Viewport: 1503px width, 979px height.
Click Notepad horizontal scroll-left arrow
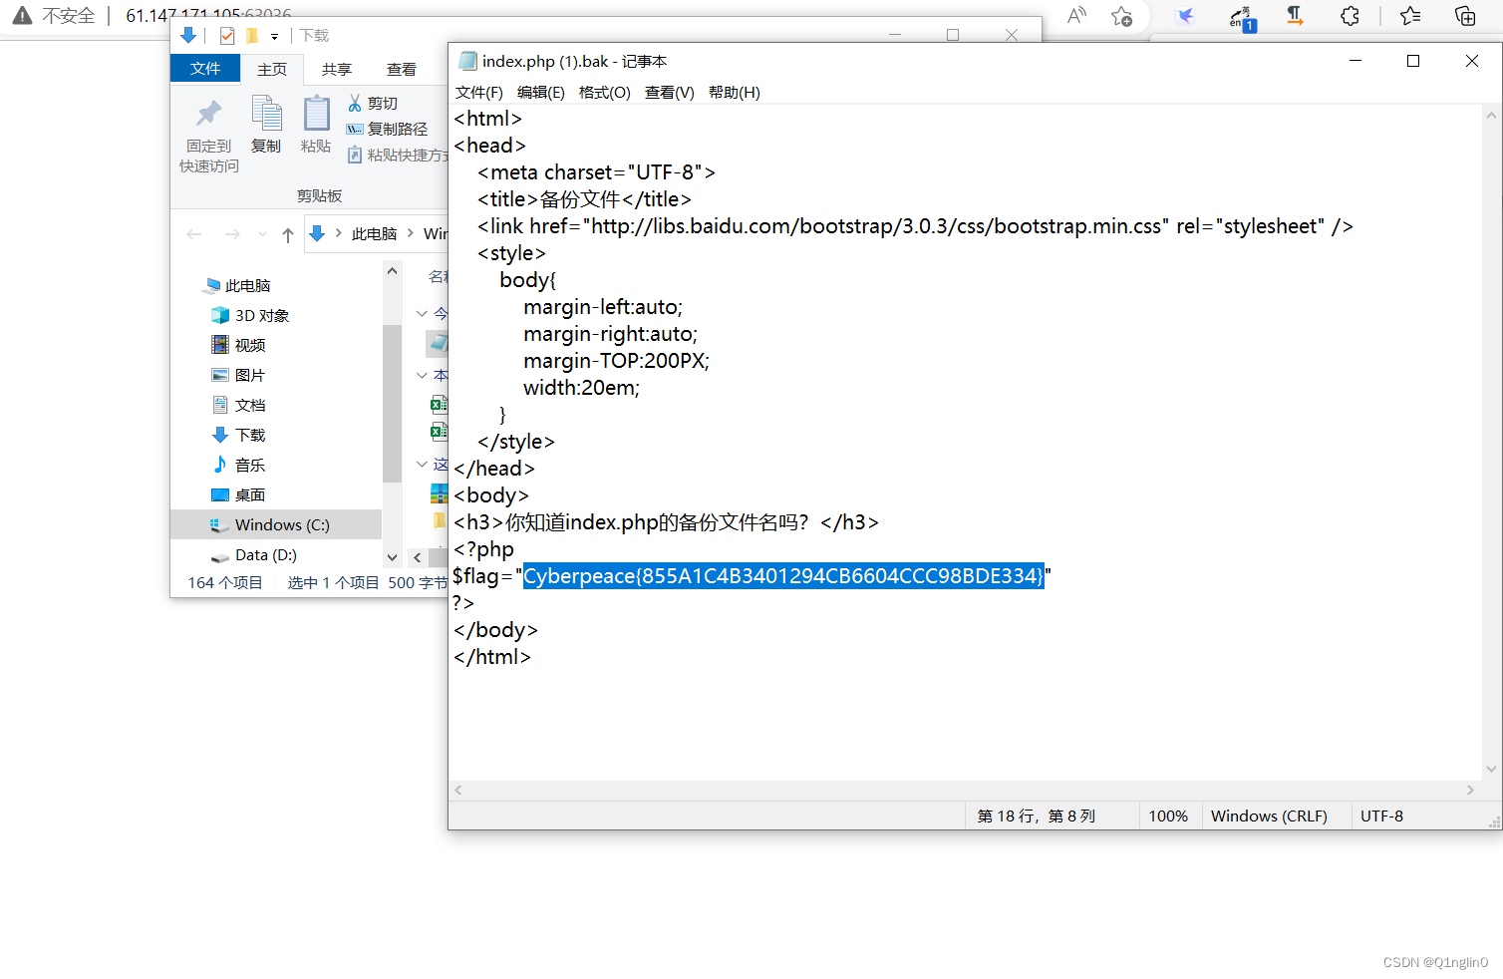point(458,790)
